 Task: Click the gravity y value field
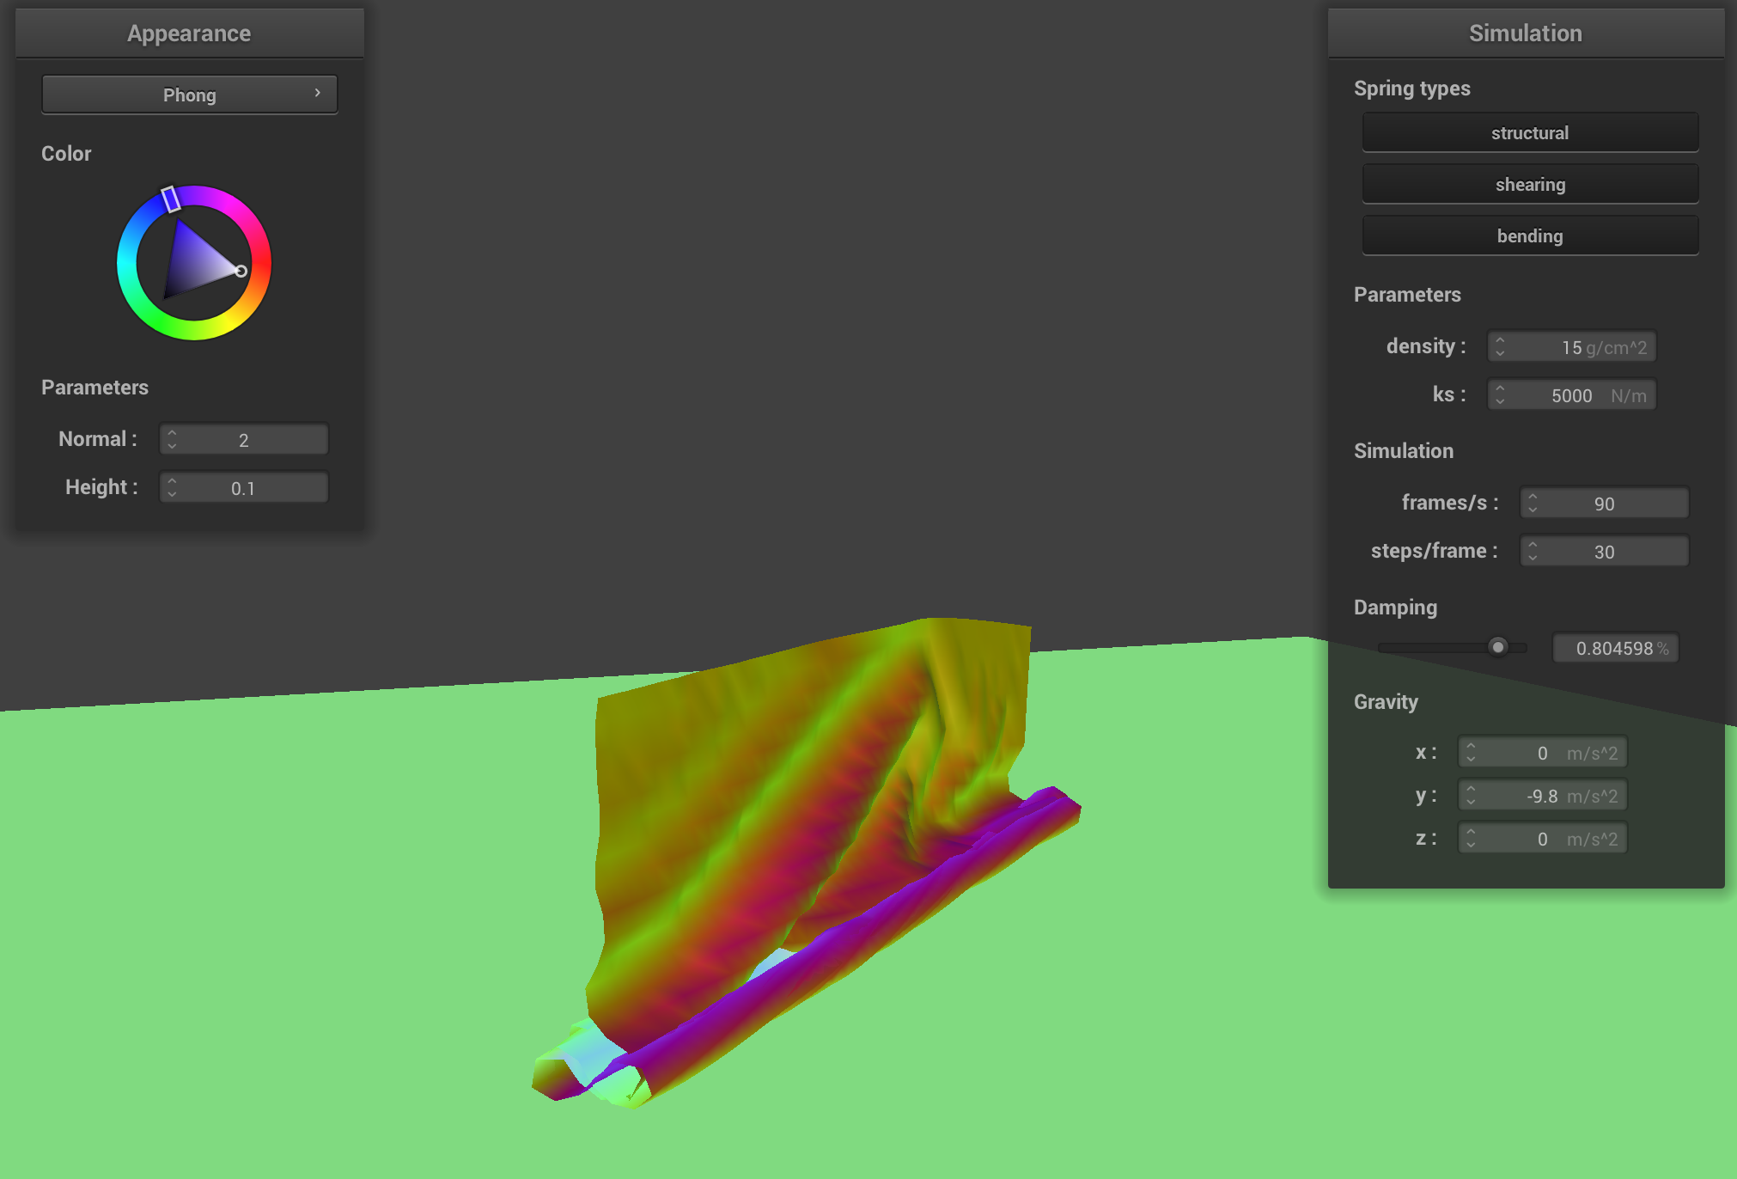(1543, 796)
